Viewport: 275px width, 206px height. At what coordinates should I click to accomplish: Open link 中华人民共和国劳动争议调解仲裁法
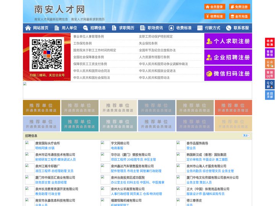click(x=163, y=64)
